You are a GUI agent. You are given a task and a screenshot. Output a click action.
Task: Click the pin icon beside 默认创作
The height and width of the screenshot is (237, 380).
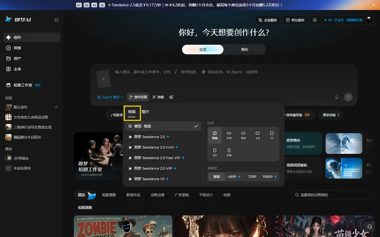click(x=56, y=107)
